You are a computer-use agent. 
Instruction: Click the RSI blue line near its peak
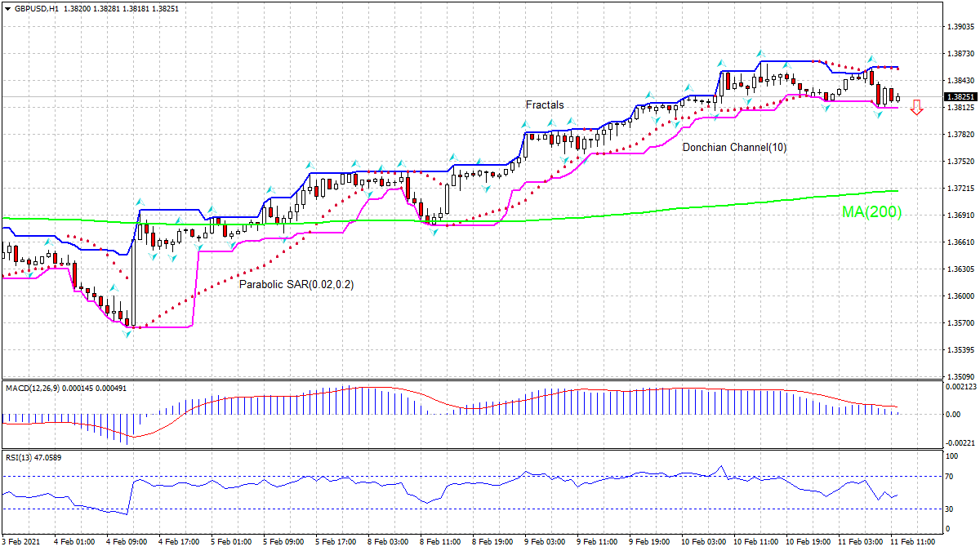[x=722, y=467]
